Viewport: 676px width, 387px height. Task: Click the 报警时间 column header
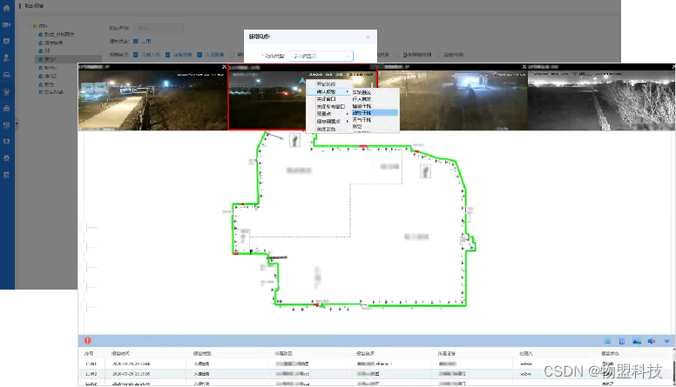[120, 353]
